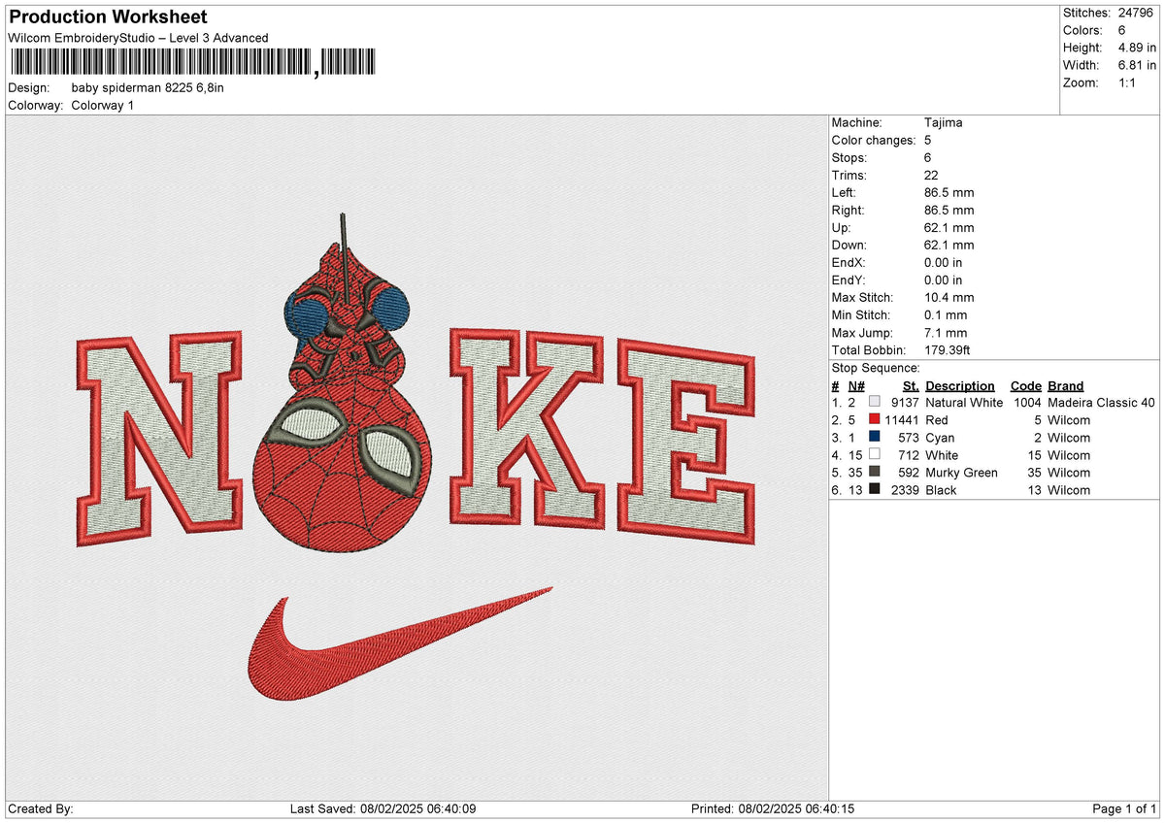Click stitch count 592 in Murky Green row
1165x823 pixels.
pyautogui.click(x=908, y=473)
